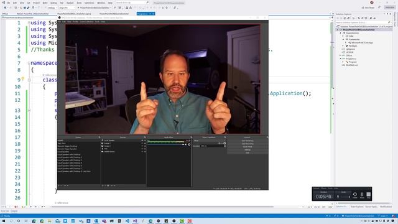398x224 pixels.
Task: Click Save in the Visual Studio toolbar
Action: tap(25, 7)
